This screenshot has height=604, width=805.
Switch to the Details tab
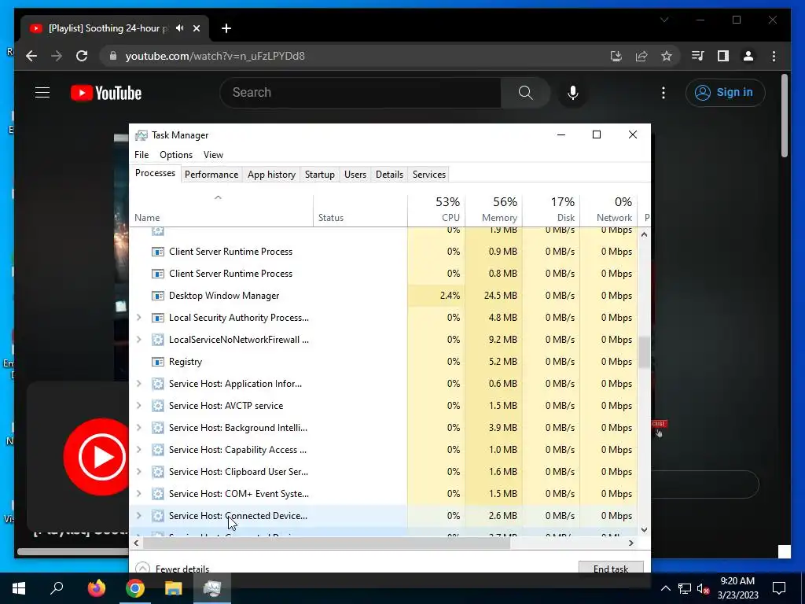click(x=389, y=174)
